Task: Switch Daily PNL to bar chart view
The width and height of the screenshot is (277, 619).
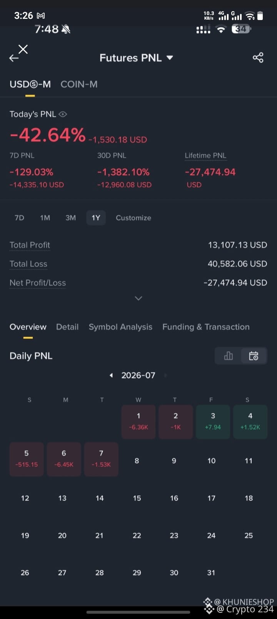Action: pos(228,356)
